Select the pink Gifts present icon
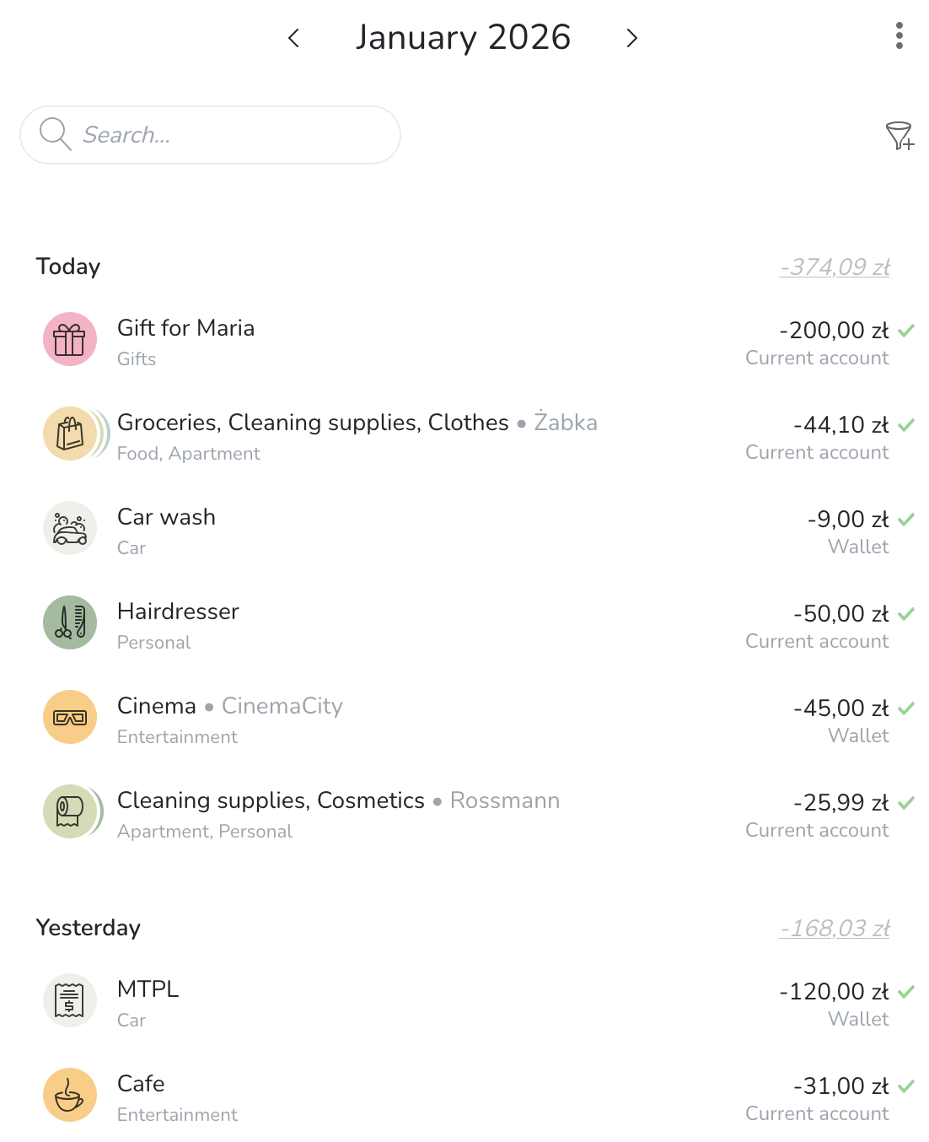 point(69,339)
